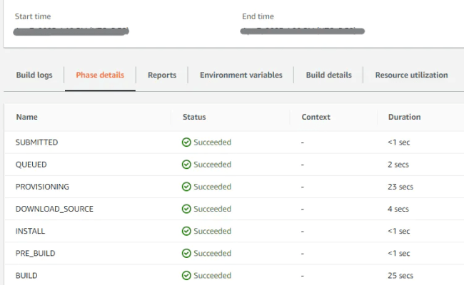Viewport: 464px width, 285px height.
Task: Click the SUBMITTED row success checkmark icon
Action: 186,142
